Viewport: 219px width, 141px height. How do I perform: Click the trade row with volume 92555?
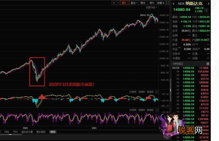tap(191, 75)
